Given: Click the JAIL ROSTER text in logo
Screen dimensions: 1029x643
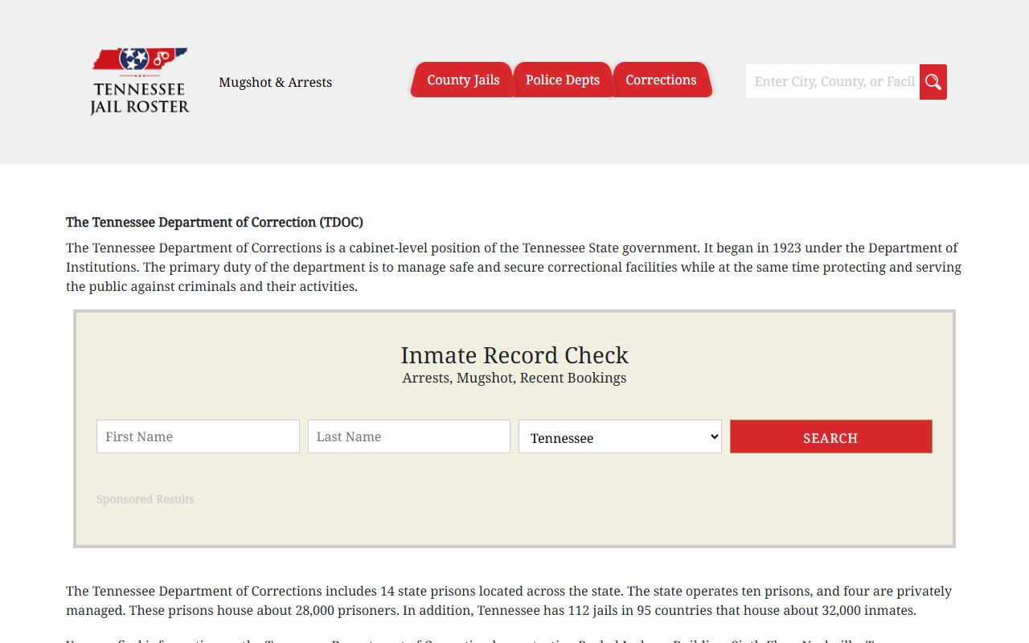Looking at the screenshot, I should pos(140,107).
